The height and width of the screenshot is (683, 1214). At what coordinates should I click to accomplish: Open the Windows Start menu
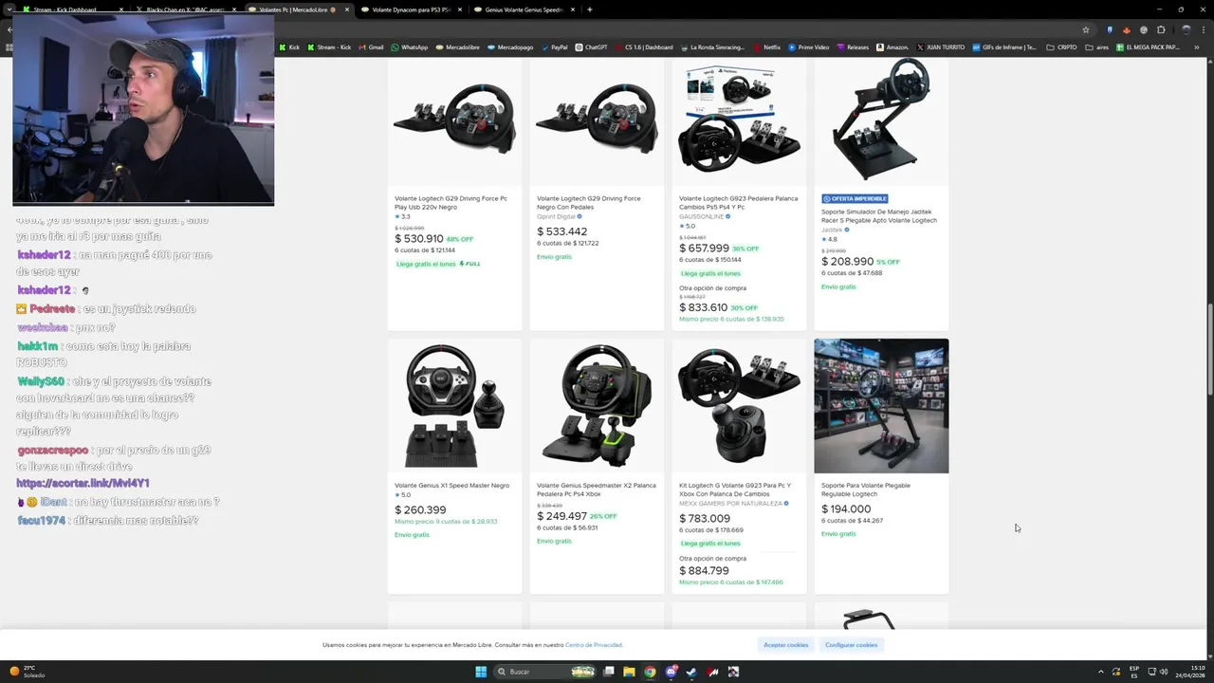481,672
